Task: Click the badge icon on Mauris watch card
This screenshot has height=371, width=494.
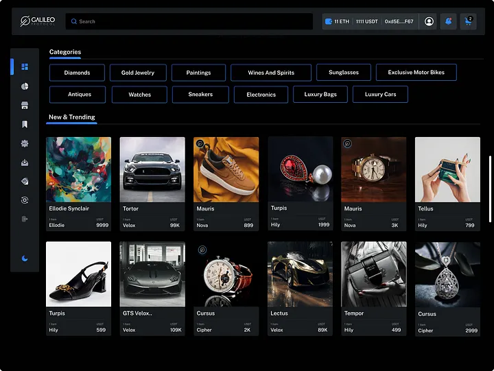Action: click(347, 143)
